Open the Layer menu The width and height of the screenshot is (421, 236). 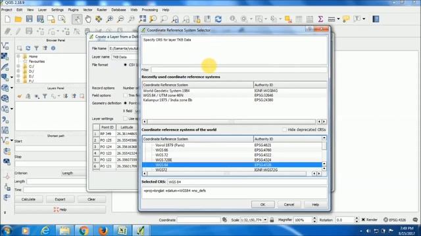(x=42, y=10)
